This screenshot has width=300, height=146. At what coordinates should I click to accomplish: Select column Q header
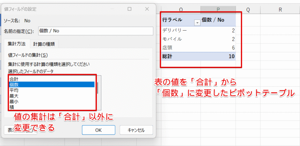coord(248,10)
